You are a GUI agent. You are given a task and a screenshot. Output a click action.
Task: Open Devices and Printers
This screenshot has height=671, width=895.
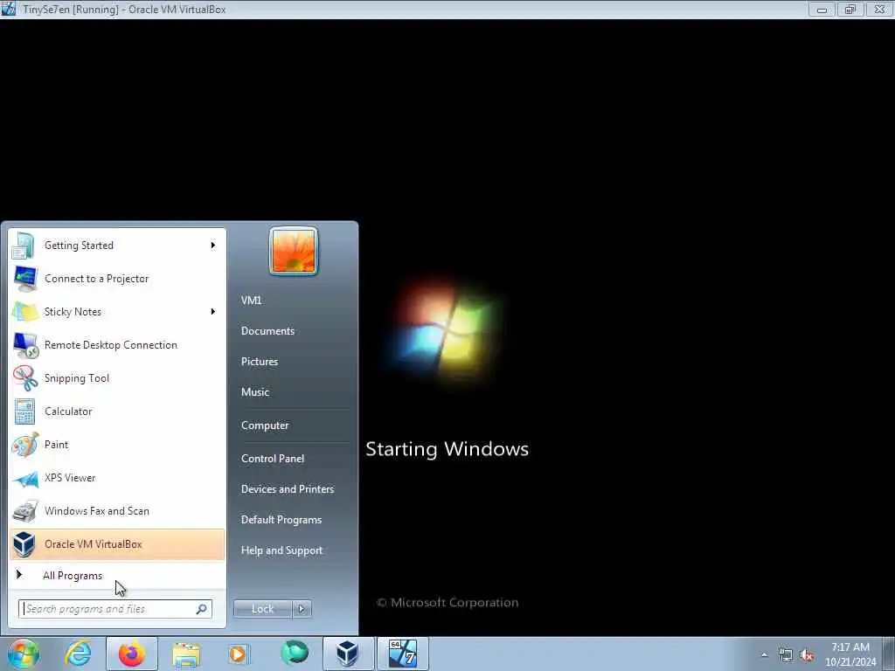tap(288, 489)
